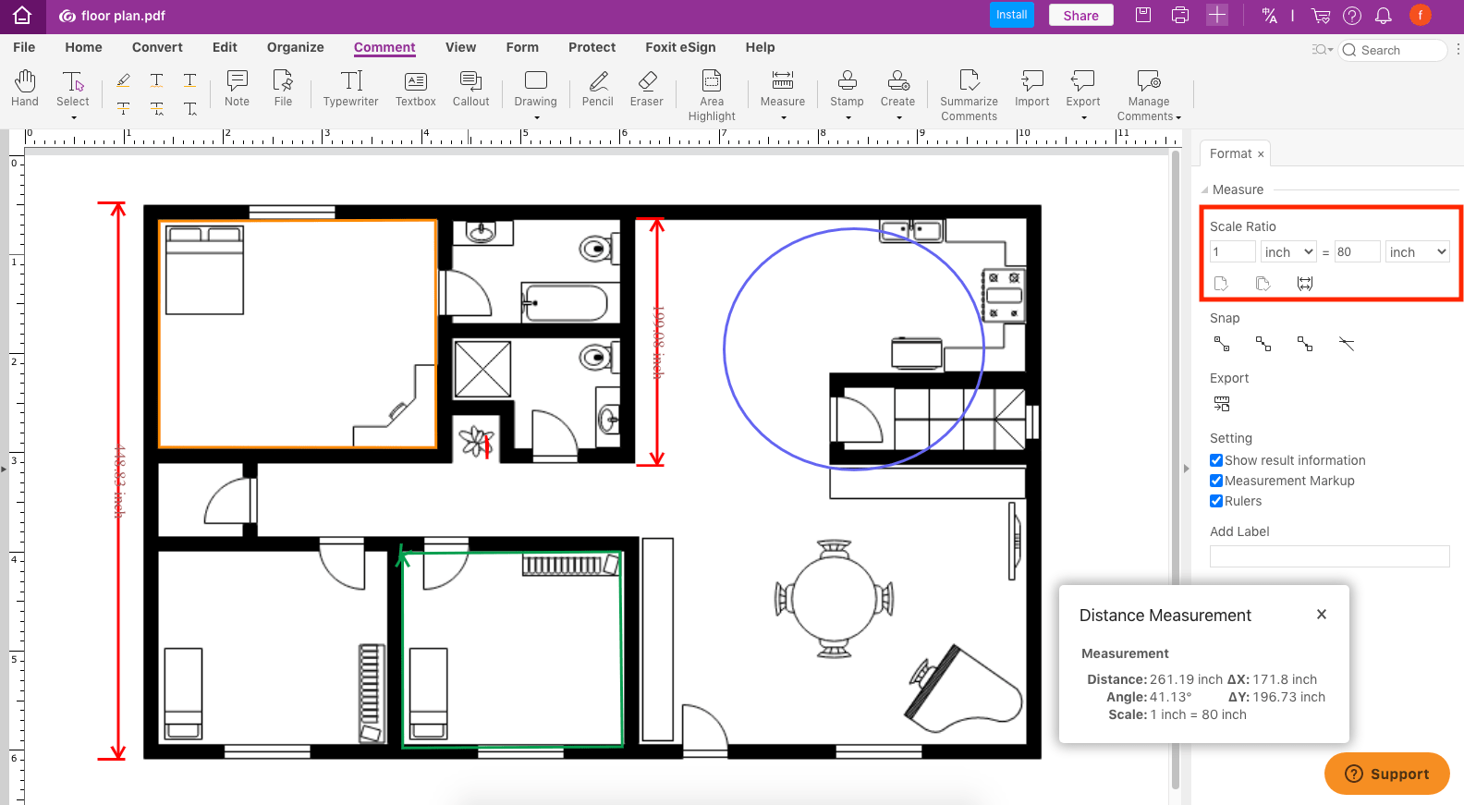Choose the Typewriter tool
Image resolution: width=1464 pixels, height=805 pixels.
pos(350,89)
